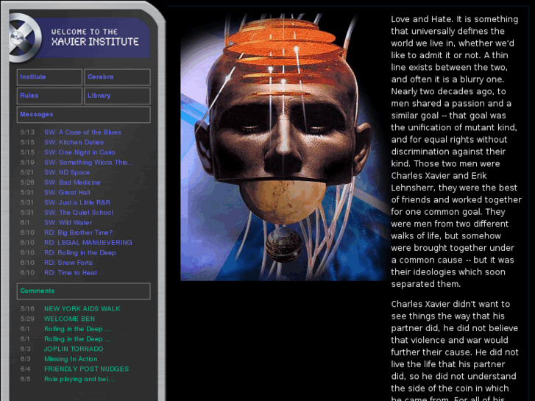Open message SW: Wild Water
The width and height of the screenshot is (535, 401).
click(x=68, y=223)
